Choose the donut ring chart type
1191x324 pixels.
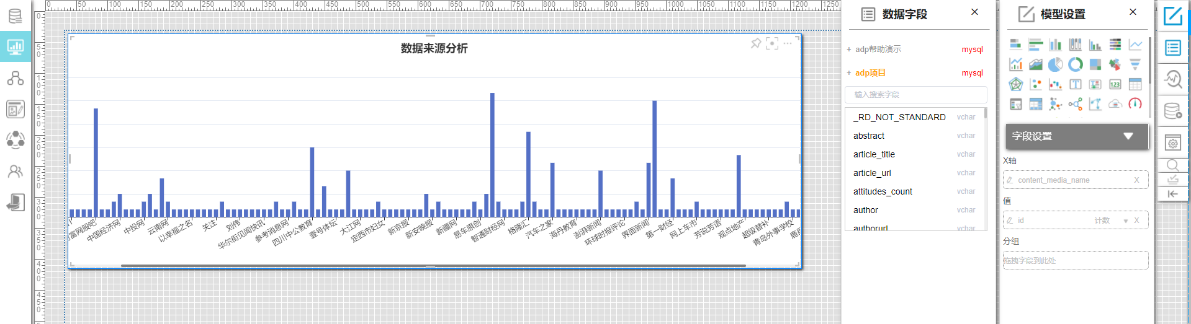click(1076, 64)
